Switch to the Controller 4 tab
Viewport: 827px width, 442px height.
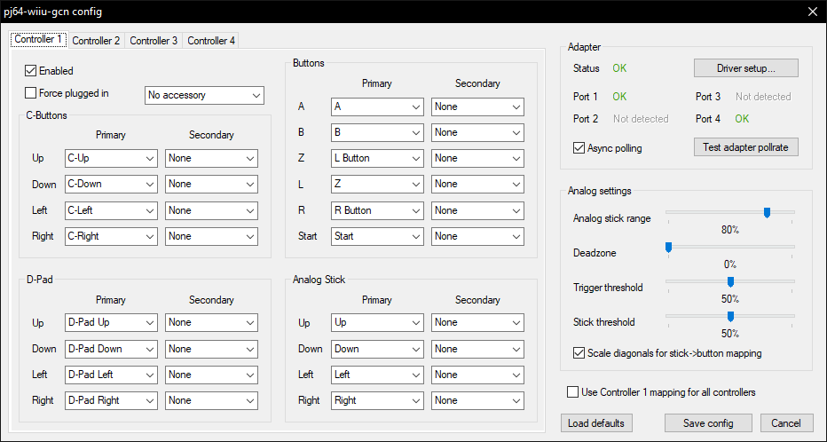(211, 41)
